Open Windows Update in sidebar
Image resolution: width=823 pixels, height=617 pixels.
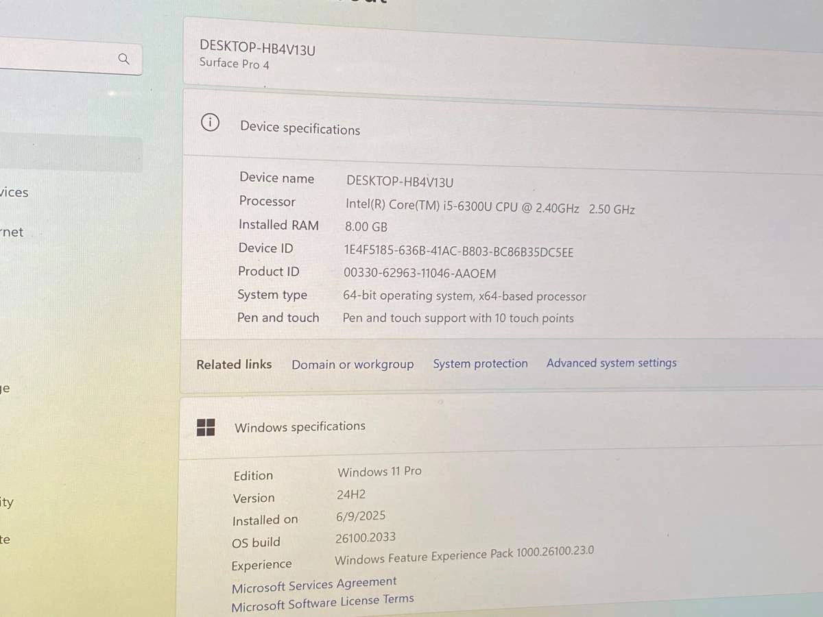point(5,540)
